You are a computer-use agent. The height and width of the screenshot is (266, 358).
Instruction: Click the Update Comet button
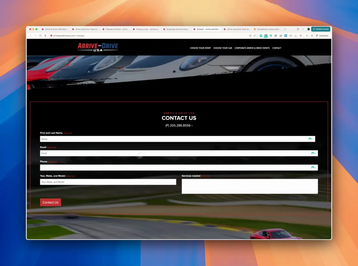tap(321, 29)
